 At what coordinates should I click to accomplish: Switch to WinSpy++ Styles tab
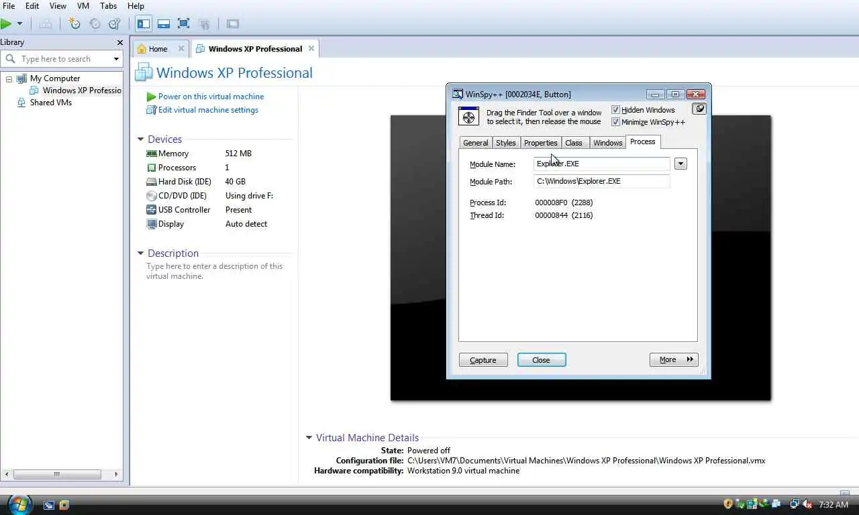(506, 143)
